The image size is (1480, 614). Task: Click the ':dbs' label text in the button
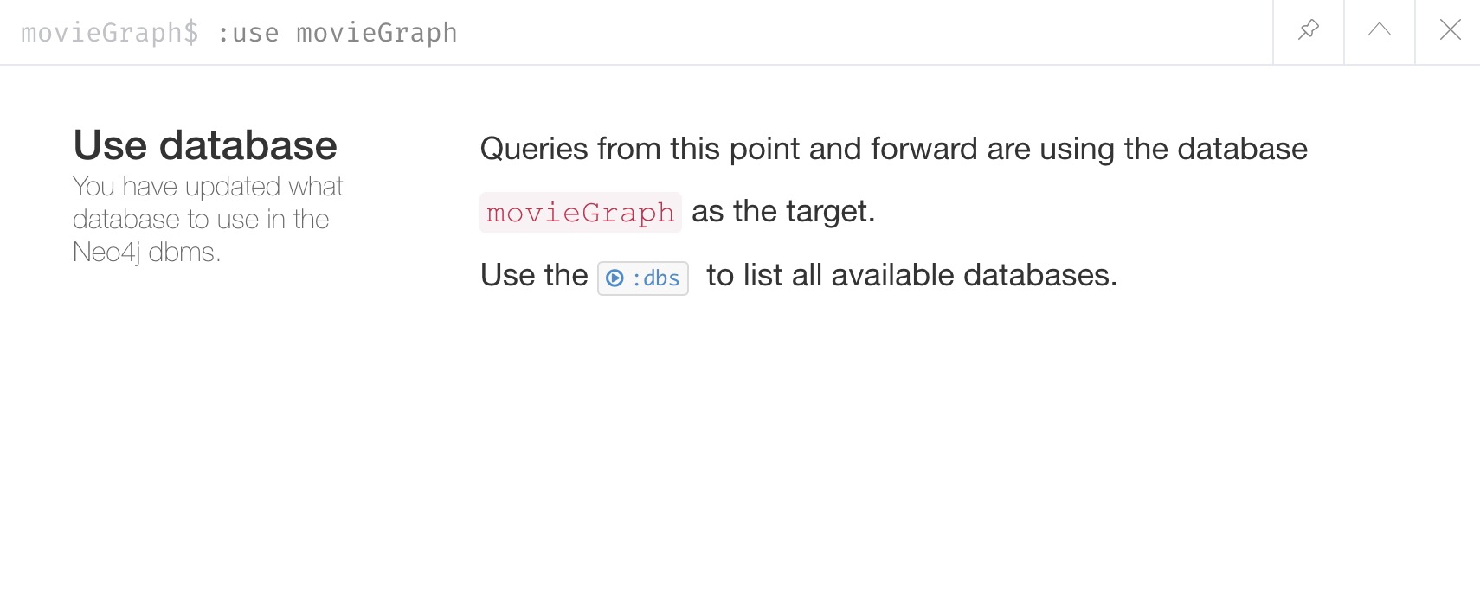click(656, 278)
